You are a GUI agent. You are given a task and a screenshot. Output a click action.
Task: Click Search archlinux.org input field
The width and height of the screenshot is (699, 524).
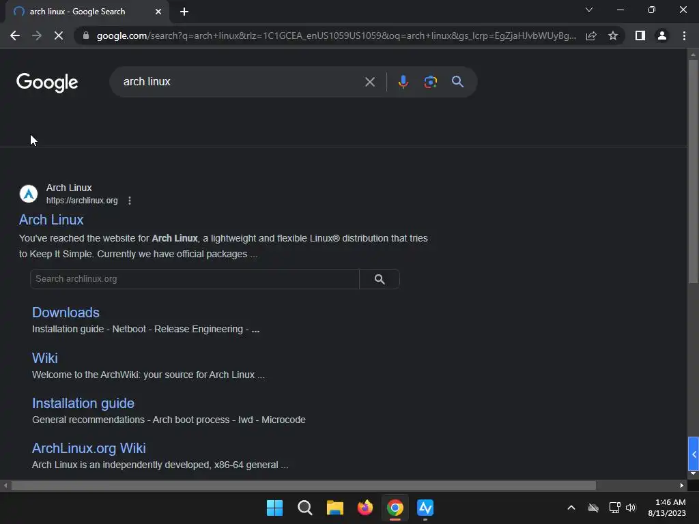pyautogui.click(x=195, y=279)
